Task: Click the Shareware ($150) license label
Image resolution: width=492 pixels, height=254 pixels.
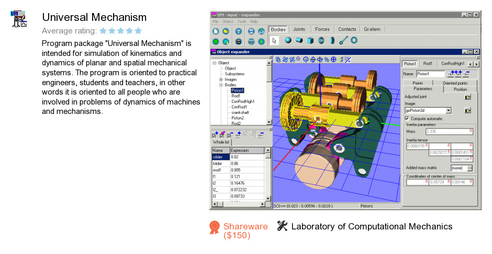Action: pyautogui.click(x=245, y=231)
